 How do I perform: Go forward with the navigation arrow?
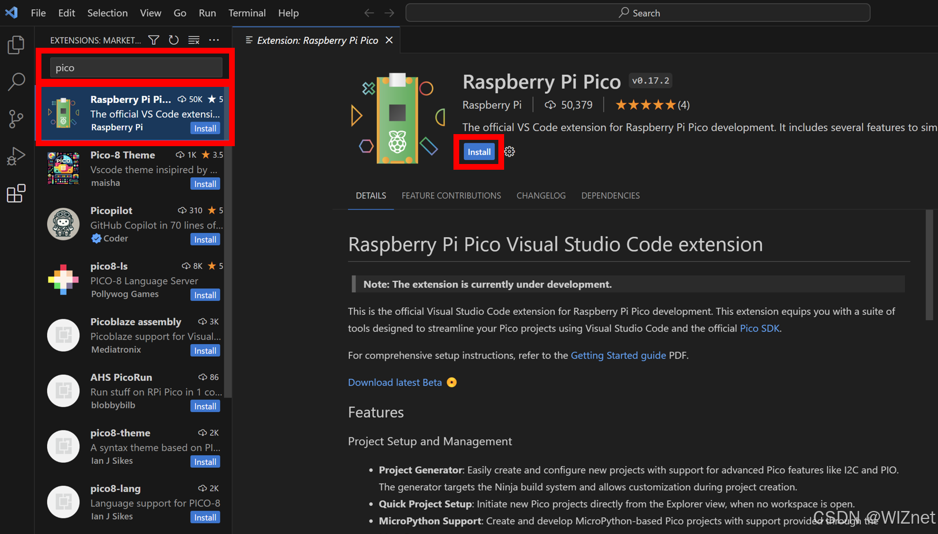pos(390,13)
